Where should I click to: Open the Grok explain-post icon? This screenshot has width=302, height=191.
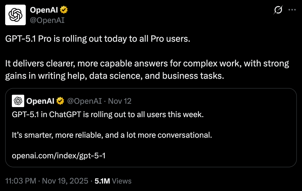click(x=279, y=10)
